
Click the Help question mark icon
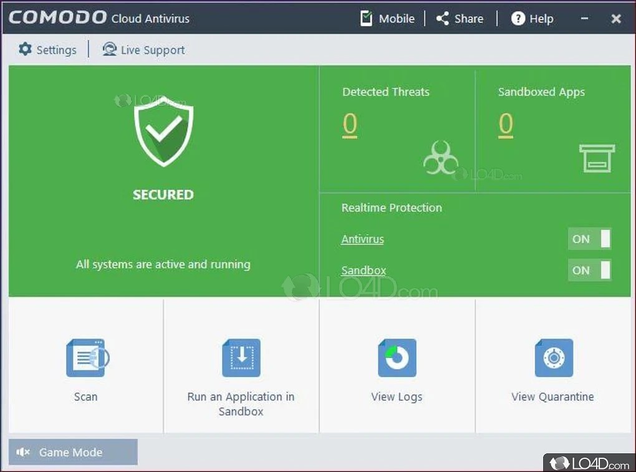tap(518, 18)
